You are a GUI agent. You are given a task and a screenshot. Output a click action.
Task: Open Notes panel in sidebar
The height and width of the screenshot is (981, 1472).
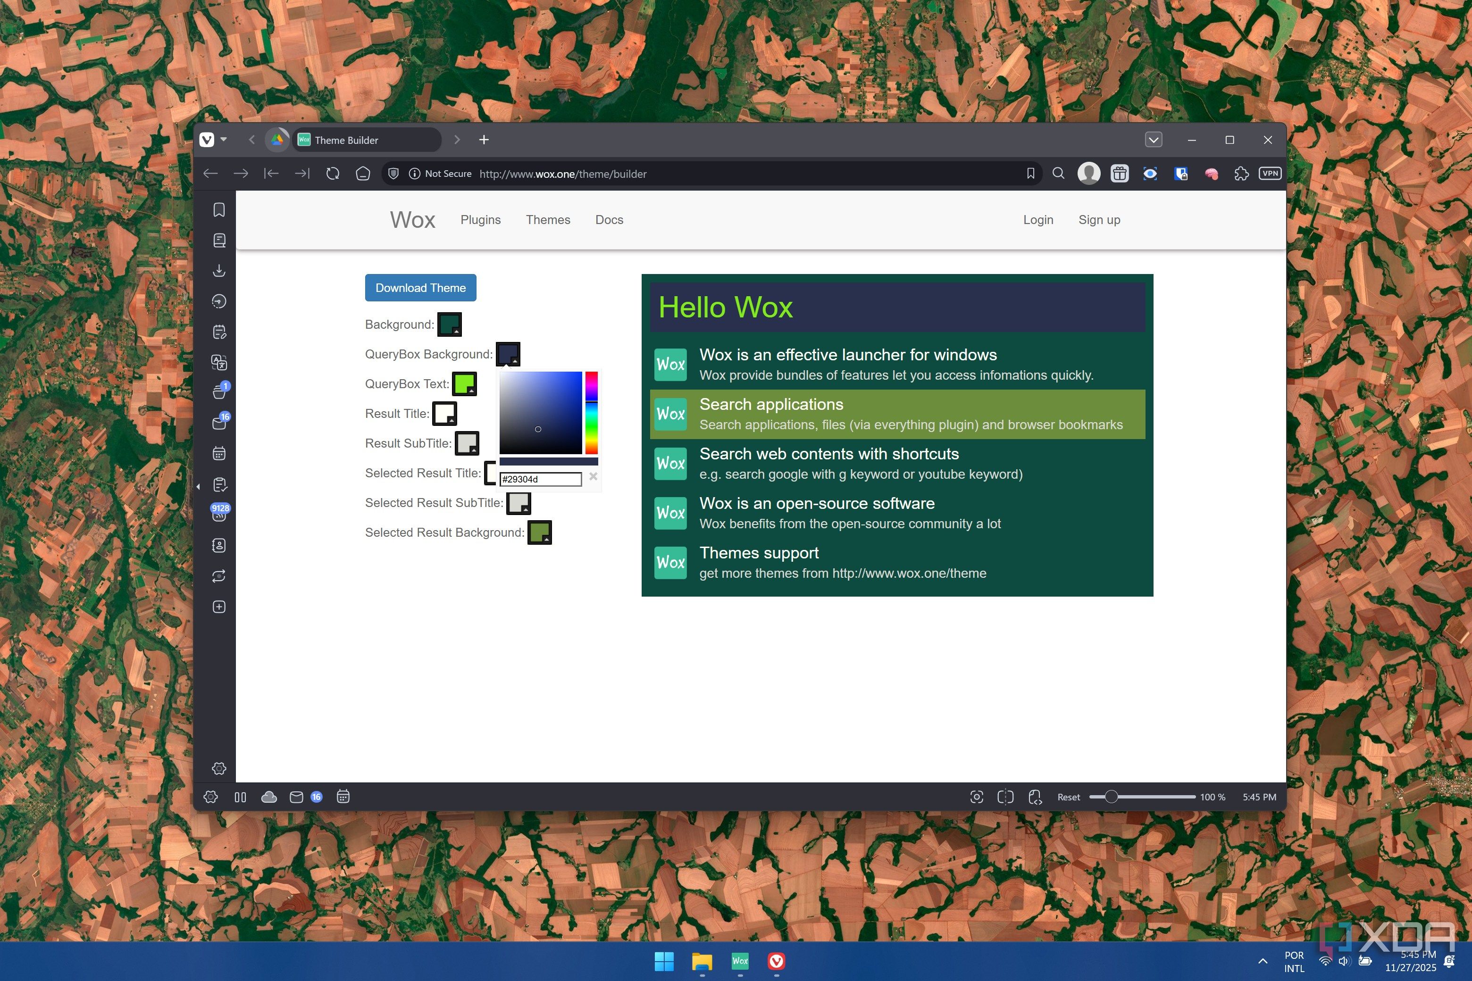click(219, 332)
